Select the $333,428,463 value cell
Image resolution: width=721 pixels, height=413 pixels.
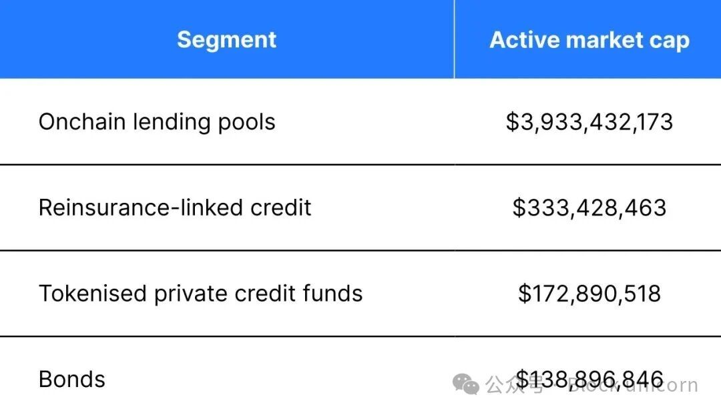point(589,208)
